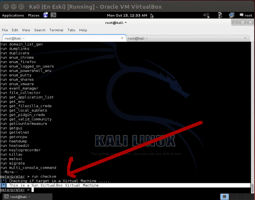Switch to the second root@kali tab
The image size is (255, 200).
coord(187,38)
